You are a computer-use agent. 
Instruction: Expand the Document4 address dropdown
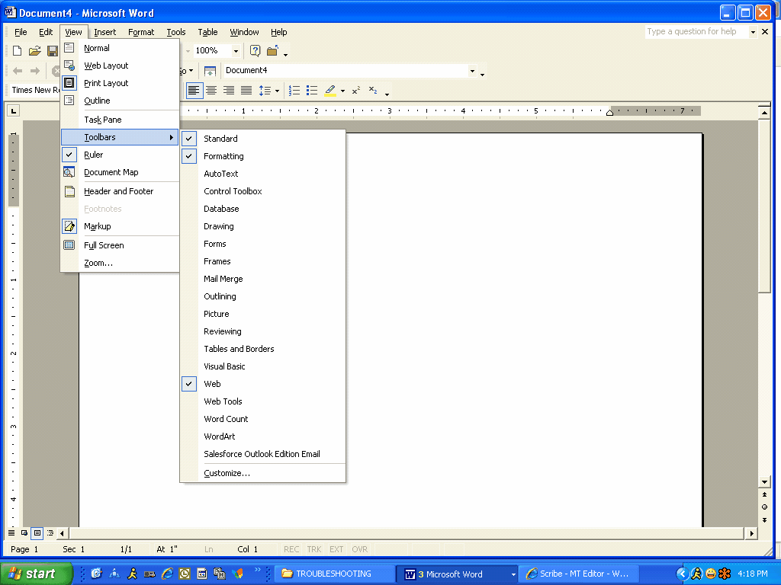pos(472,71)
